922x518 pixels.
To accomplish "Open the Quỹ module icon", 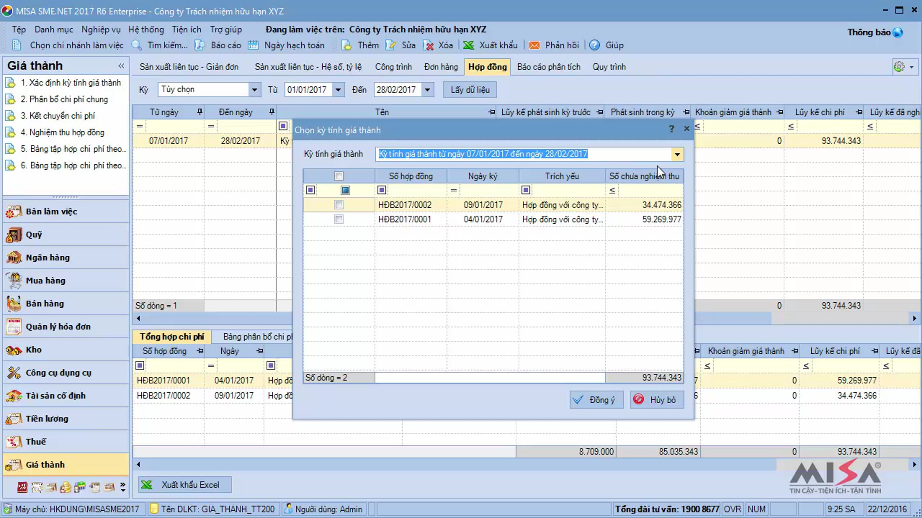I will click(14, 234).
